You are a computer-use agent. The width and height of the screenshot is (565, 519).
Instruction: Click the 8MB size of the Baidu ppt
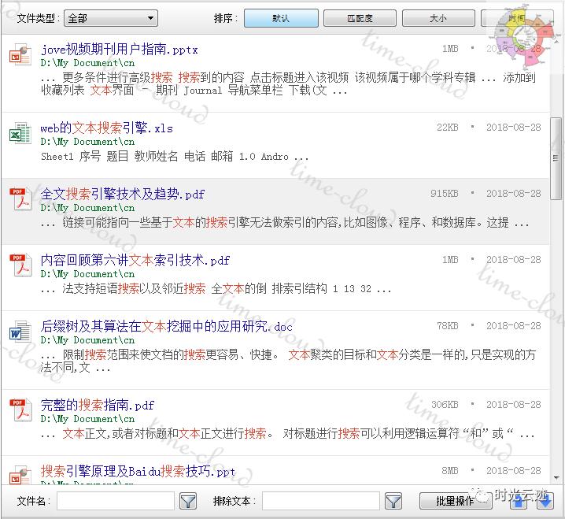450,471
